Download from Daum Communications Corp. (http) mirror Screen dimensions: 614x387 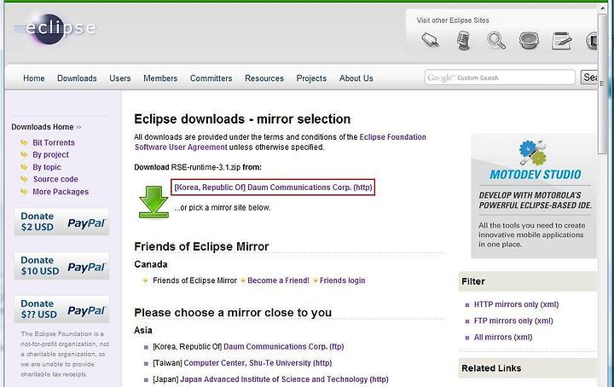(273, 187)
